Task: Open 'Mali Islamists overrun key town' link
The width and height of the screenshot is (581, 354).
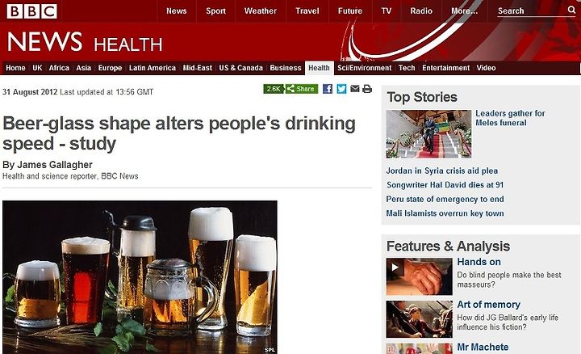Action: (445, 213)
